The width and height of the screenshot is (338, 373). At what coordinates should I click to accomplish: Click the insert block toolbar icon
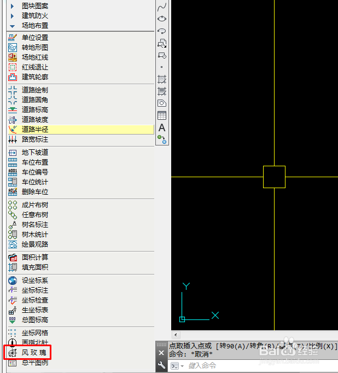tap(162, 43)
